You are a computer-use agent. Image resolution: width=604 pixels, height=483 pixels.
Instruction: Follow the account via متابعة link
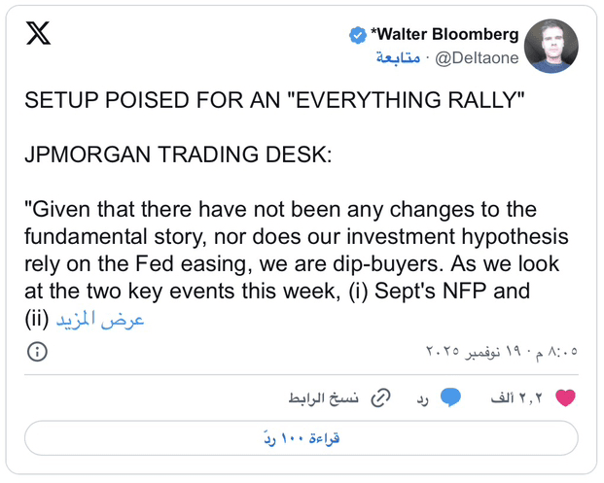397,58
